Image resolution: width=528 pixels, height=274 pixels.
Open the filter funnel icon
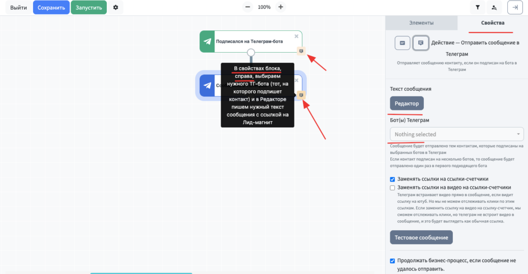tap(478, 8)
